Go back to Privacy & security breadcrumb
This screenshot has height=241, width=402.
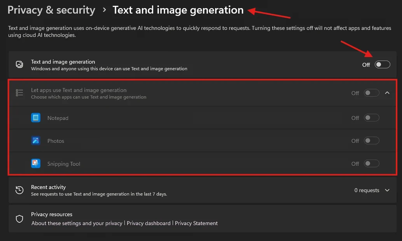point(51,10)
